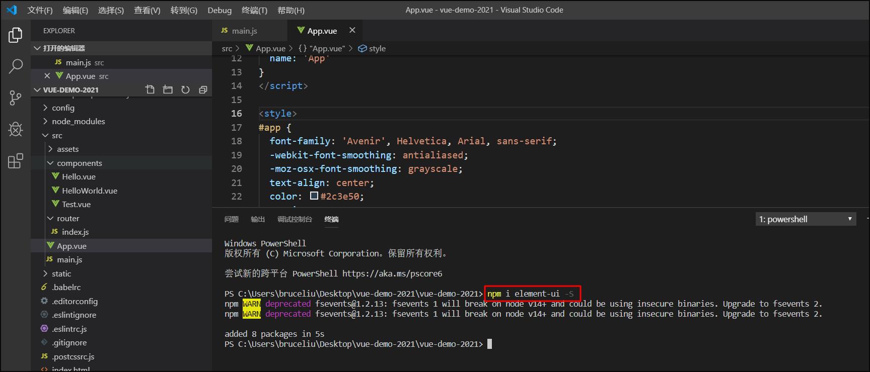The width and height of the screenshot is (870, 372).
Task: Click New File icon in VUE-DEMO-2021 header
Action: point(150,89)
